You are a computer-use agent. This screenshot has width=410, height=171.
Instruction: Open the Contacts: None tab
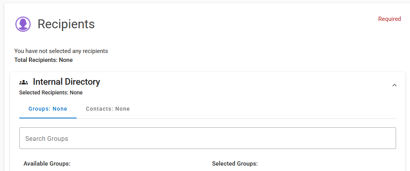pyautogui.click(x=108, y=109)
